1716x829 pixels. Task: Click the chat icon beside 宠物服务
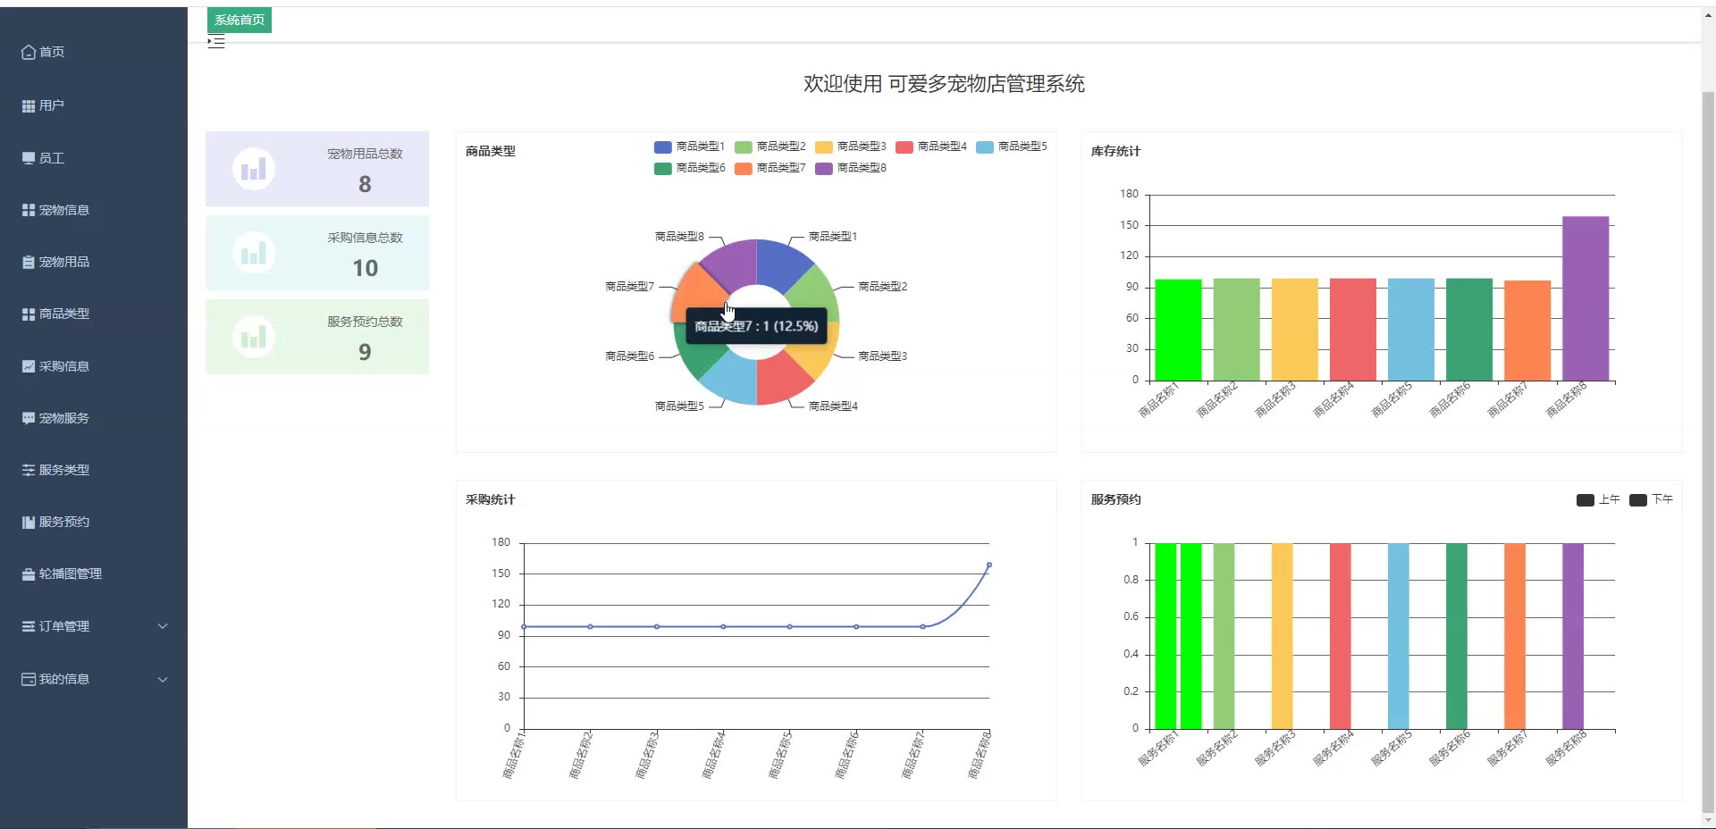click(29, 418)
